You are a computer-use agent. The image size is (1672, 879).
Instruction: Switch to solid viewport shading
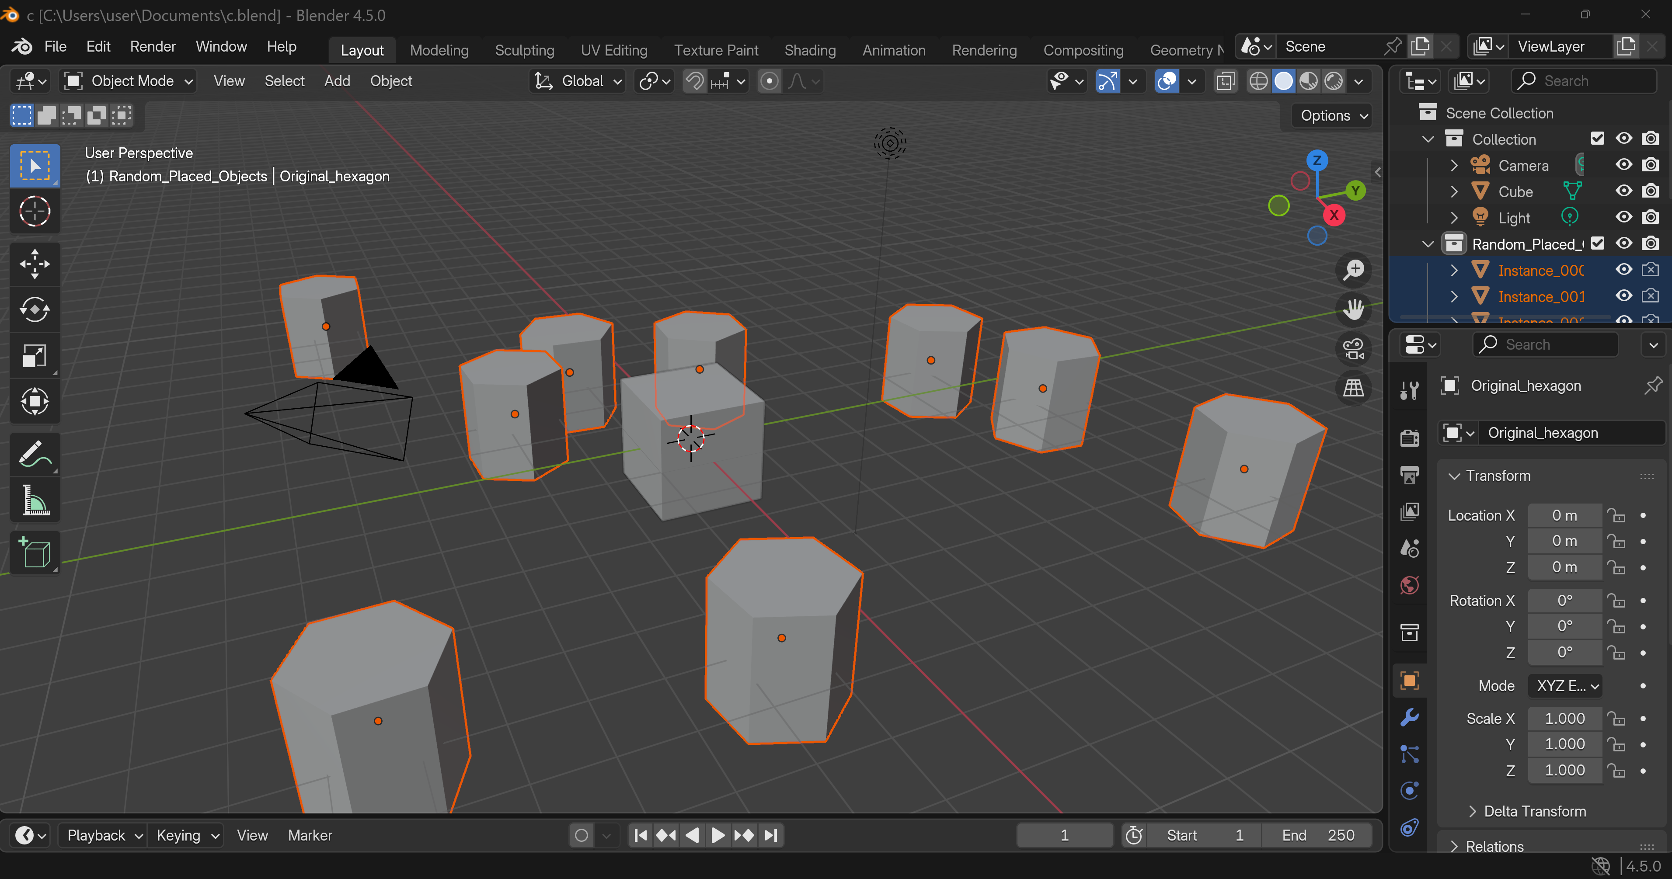tap(1283, 81)
